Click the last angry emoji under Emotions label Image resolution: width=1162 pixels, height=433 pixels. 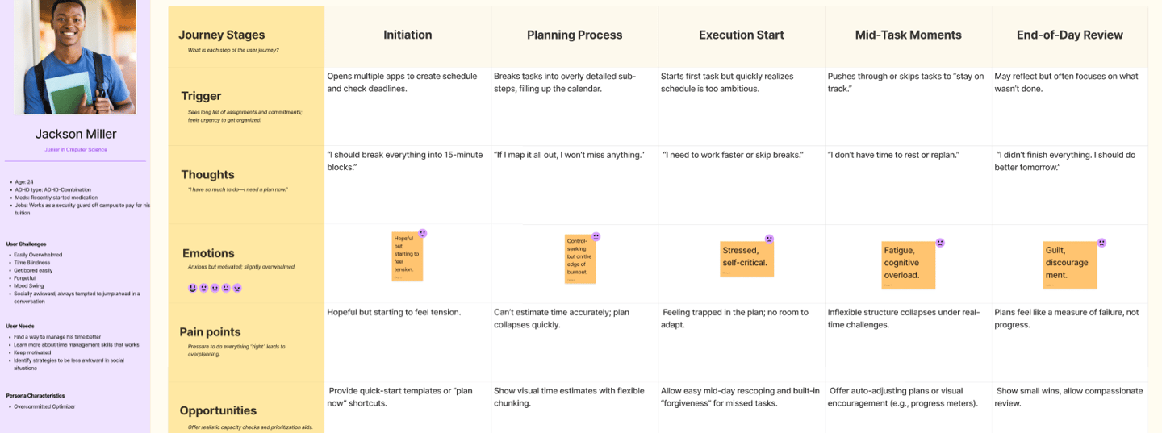237,288
